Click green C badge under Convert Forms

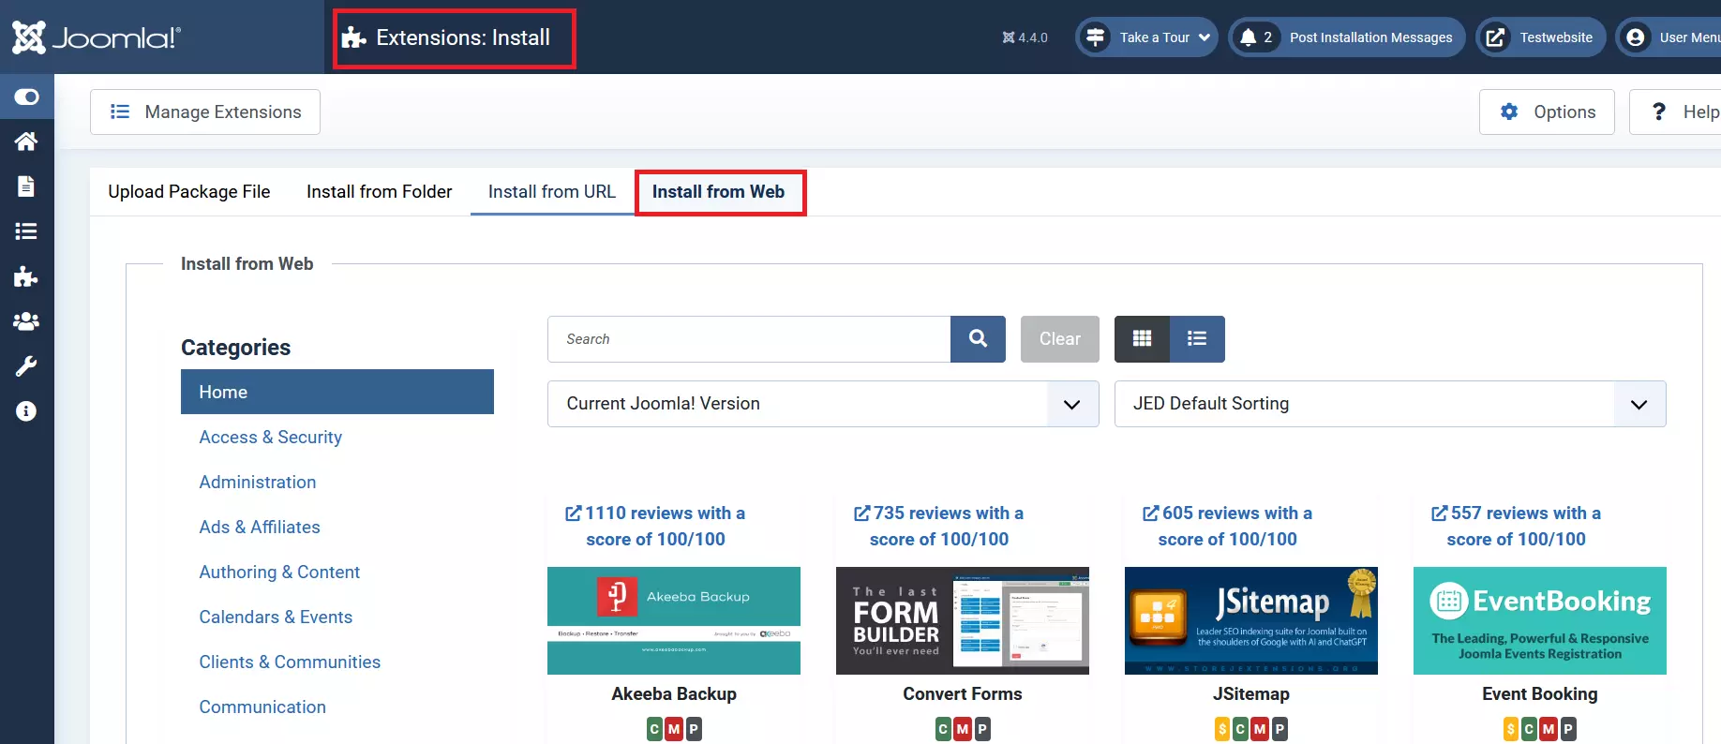pos(943,729)
